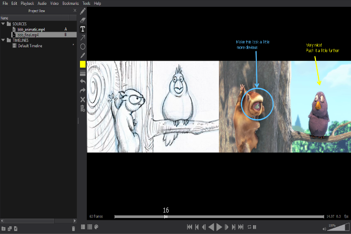Collapse the SOURCES folder
The width and height of the screenshot is (351, 234).
[x=3, y=23]
